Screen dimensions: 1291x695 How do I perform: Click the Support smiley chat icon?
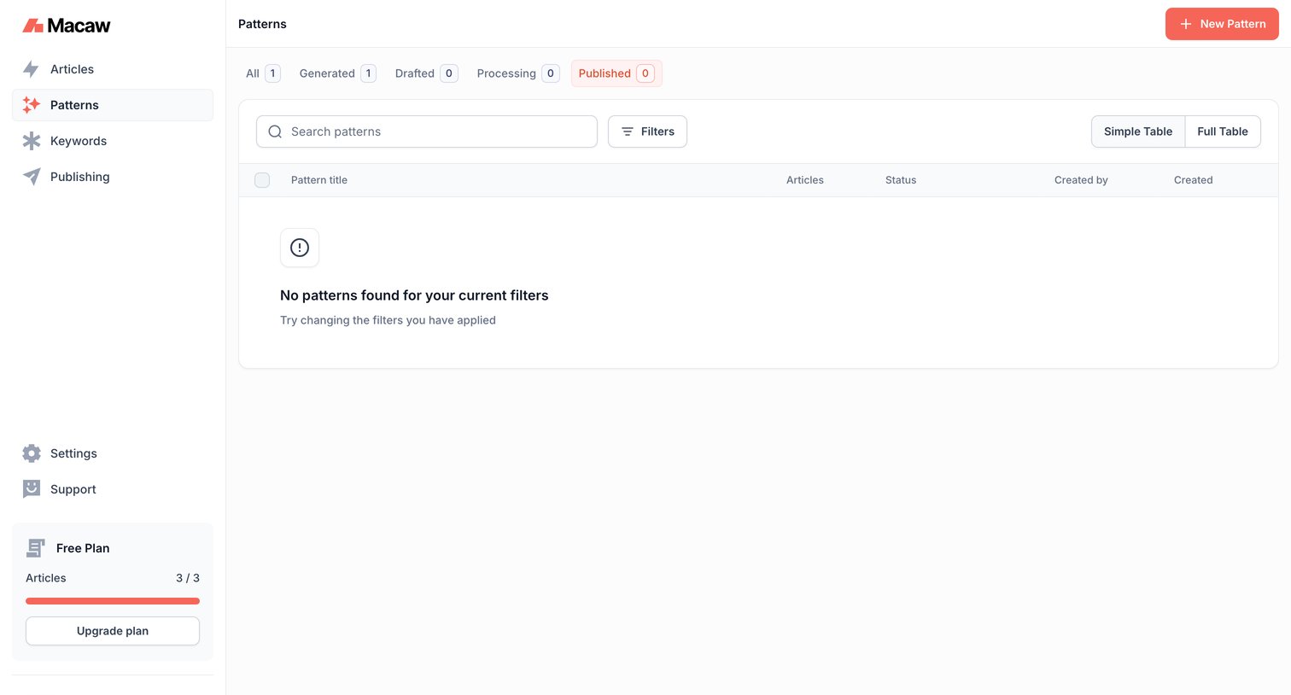tap(32, 489)
